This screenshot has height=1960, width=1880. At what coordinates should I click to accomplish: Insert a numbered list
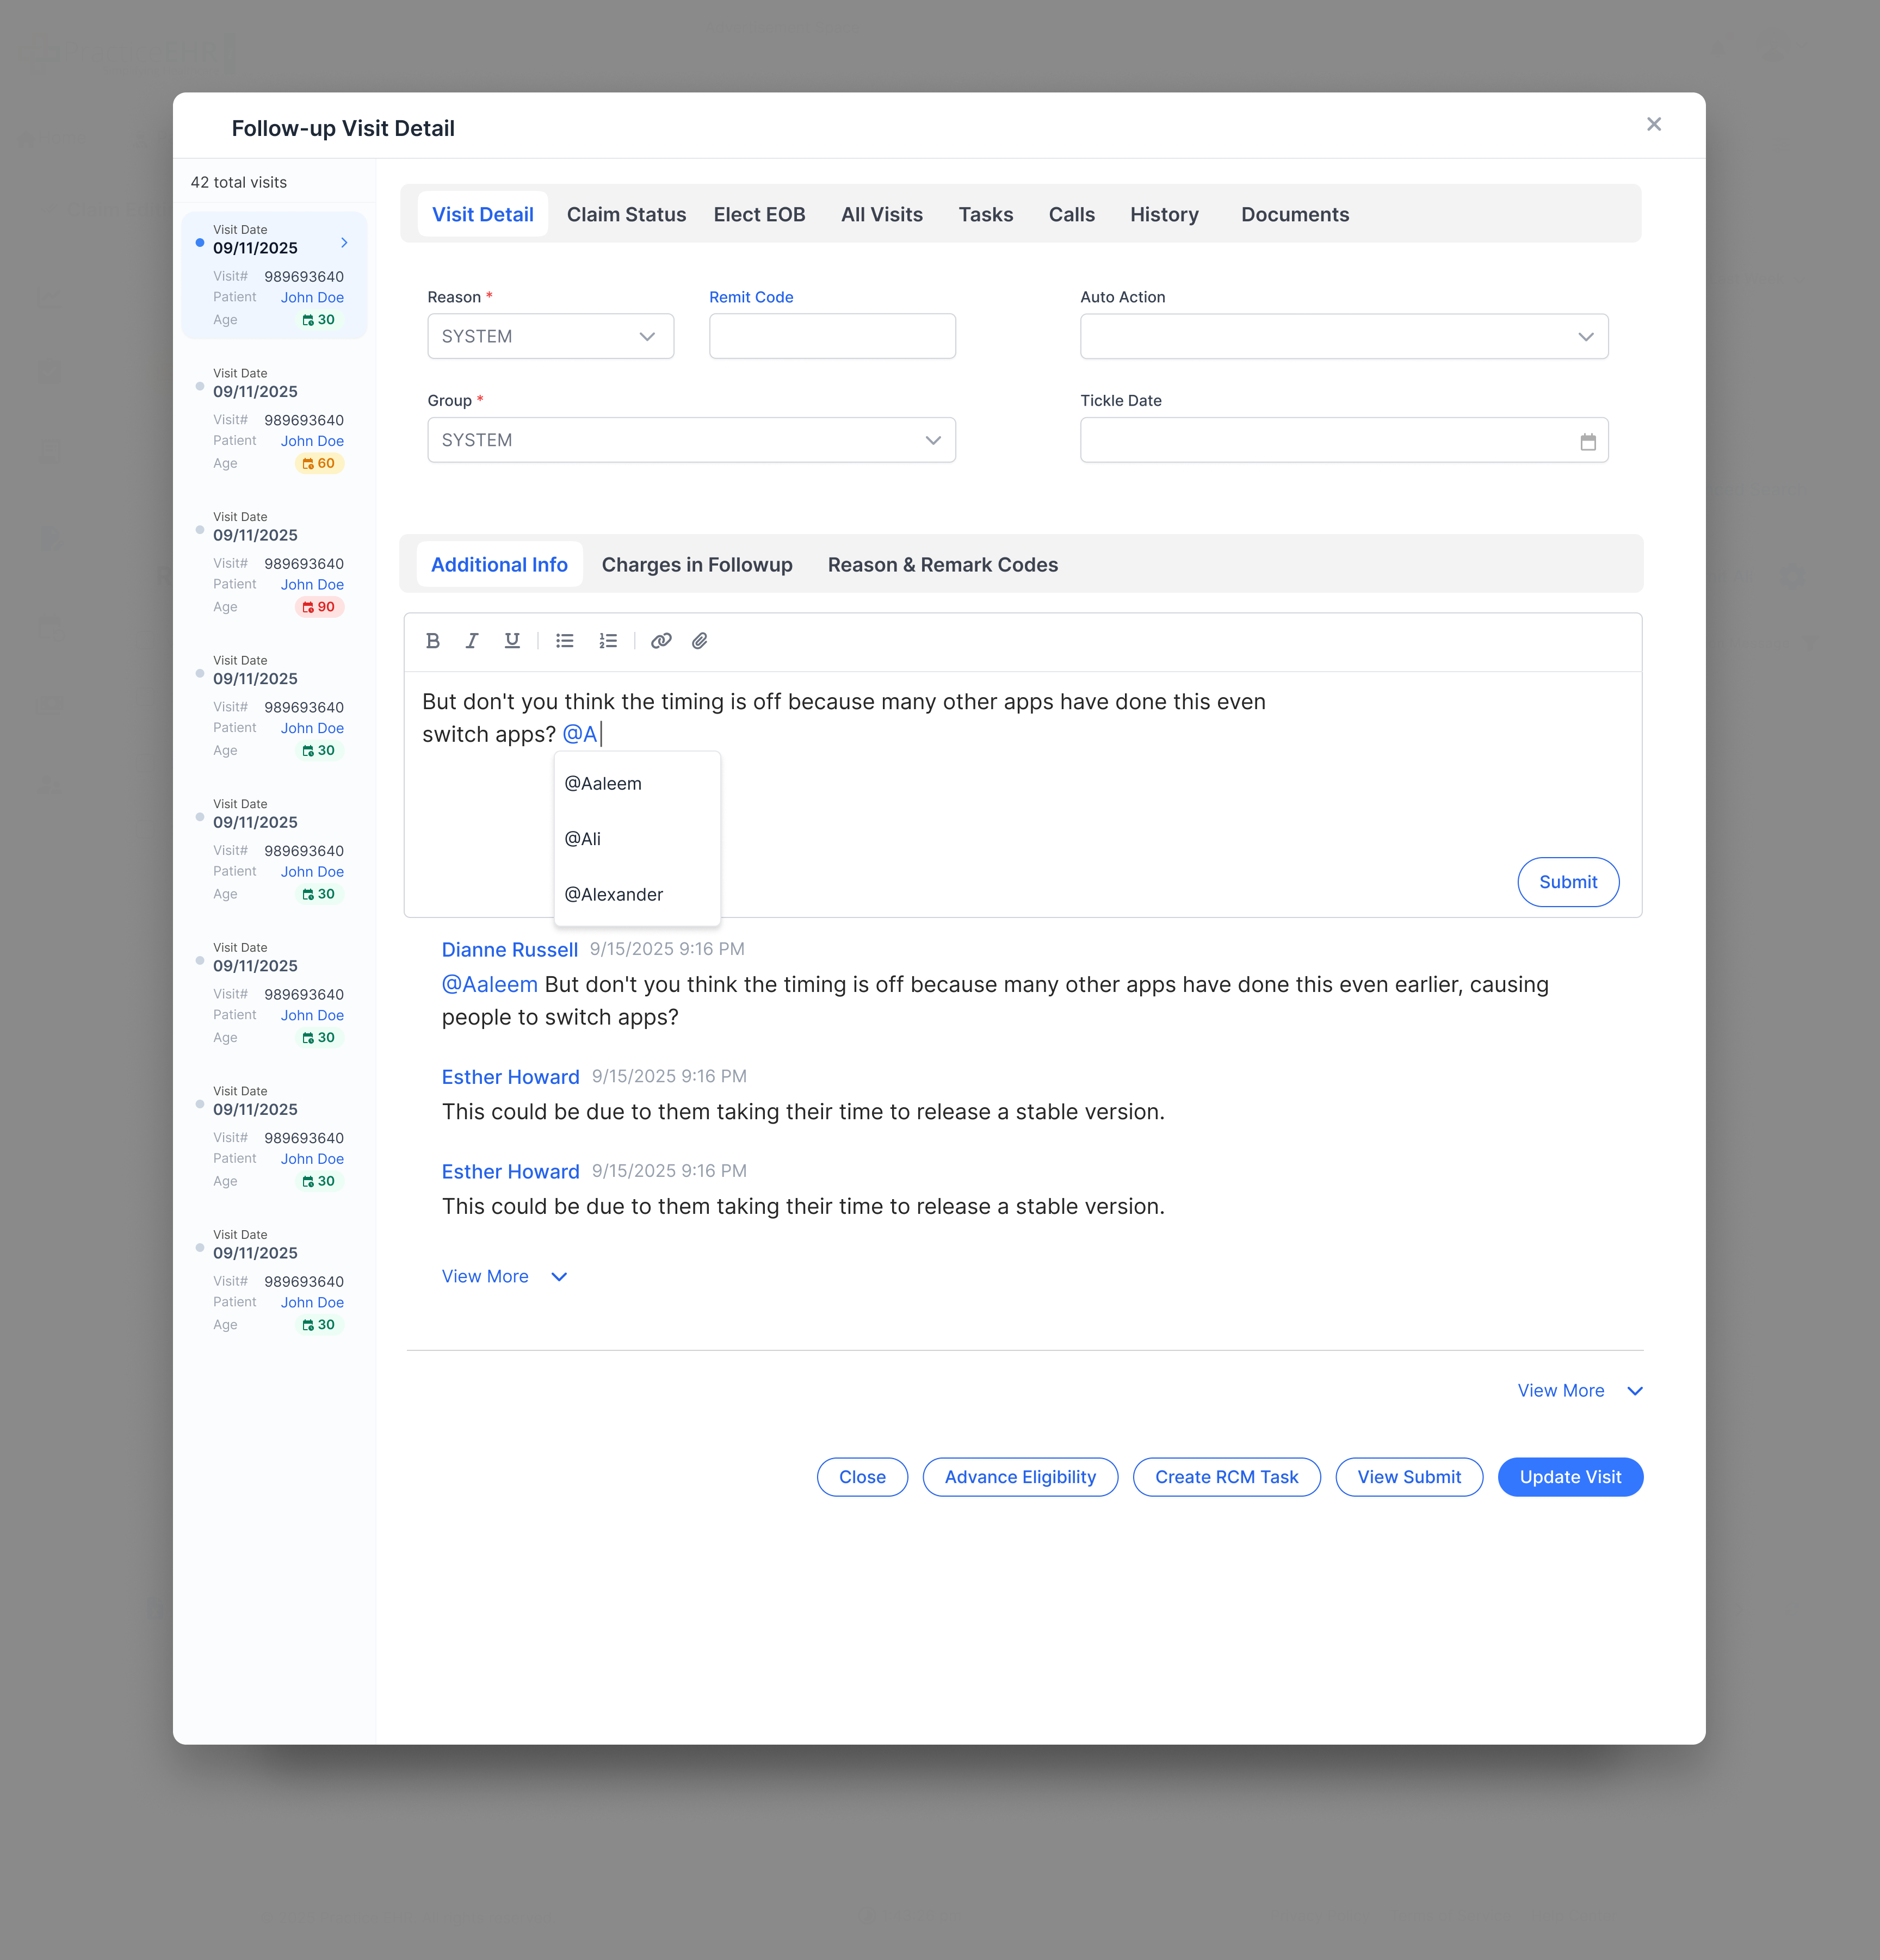[608, 641]
